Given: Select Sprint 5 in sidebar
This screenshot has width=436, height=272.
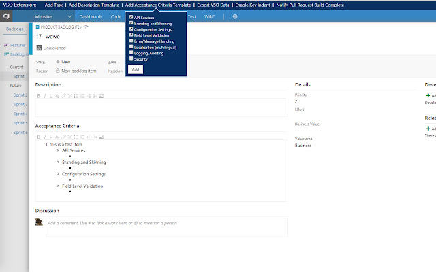Looking at the screenshot, I should pos(20,123).
